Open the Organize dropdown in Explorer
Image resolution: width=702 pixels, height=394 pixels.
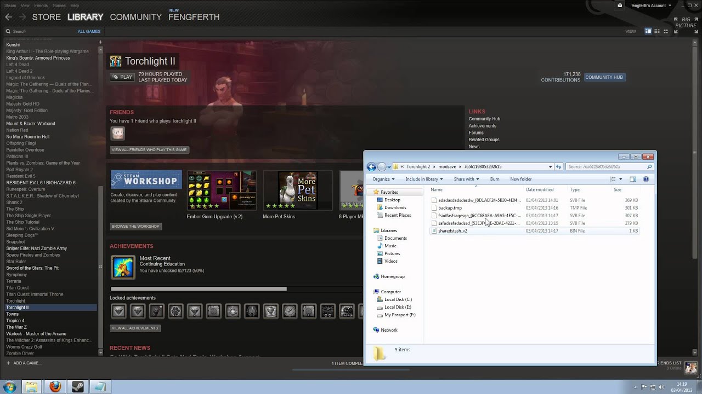pos(383,179)
